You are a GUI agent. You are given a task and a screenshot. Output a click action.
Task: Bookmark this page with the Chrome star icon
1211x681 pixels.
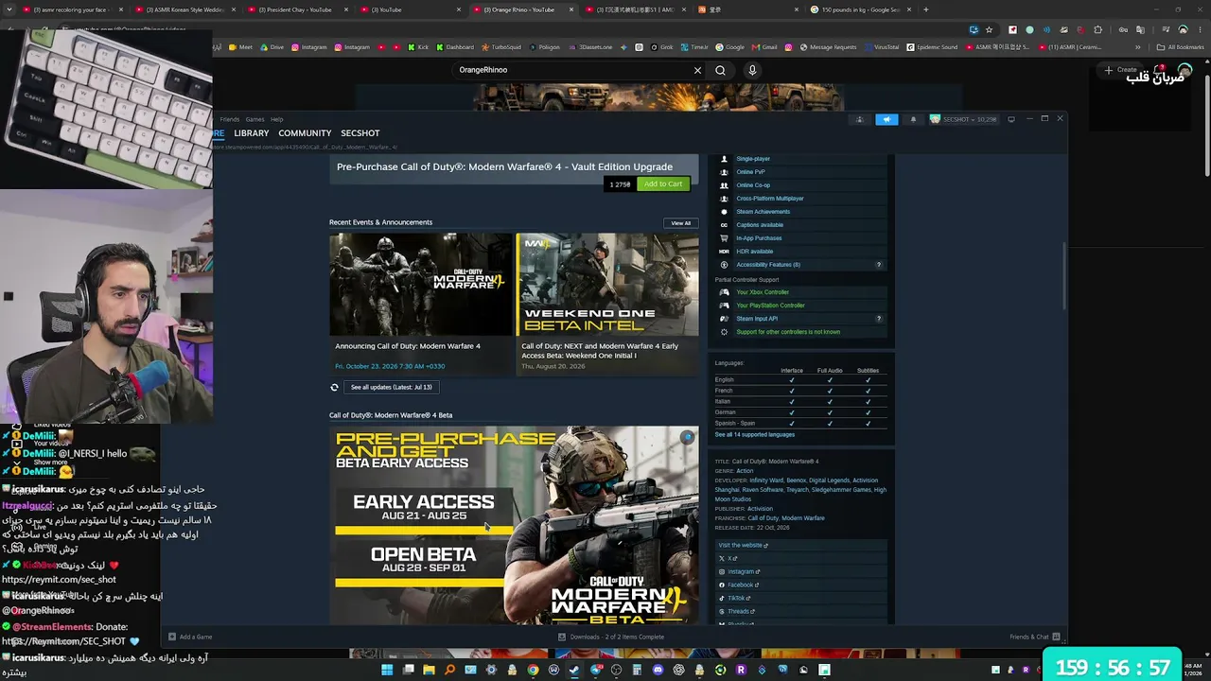(x=989, y=29)
